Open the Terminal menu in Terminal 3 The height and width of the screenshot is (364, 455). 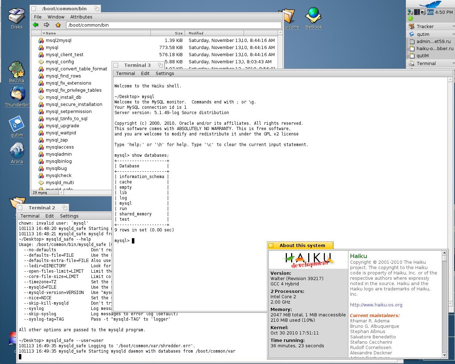pyautogui.click(x=125, y=73)
